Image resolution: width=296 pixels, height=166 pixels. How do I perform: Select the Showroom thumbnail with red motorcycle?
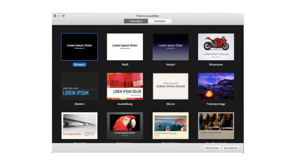coord(216,47)
